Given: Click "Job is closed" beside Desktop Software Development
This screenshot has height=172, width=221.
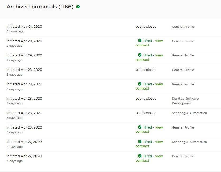Looking at the screenshot, I should 146,99.
